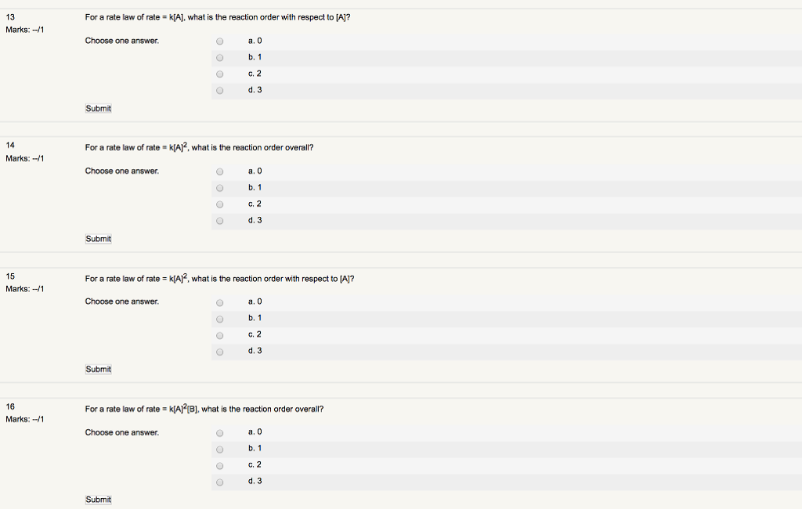Select answer a. 0 for question 15
This screenshot has height=509, width=802.
pyautogui.click(x=219, y=301)
